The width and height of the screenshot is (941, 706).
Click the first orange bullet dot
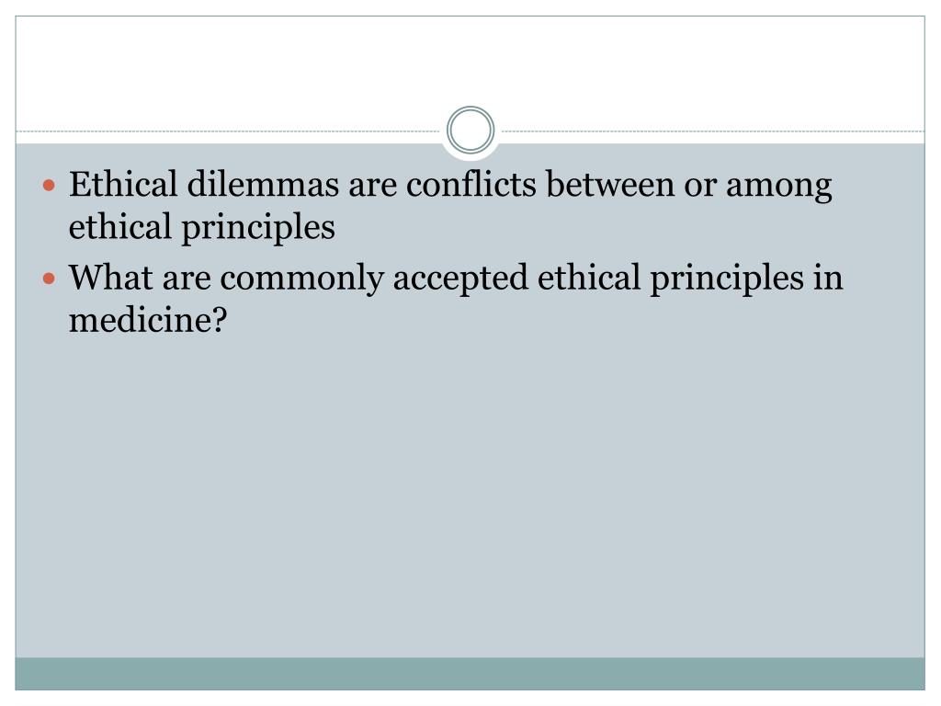[51, 187]
